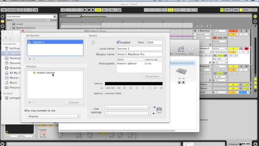Click the Help icon in MIDI Studio toolbar
259x146 pixels.
click(191, 50)
